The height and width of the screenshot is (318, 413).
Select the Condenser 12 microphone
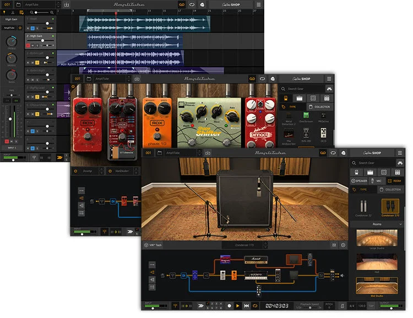tap(363, 208)
